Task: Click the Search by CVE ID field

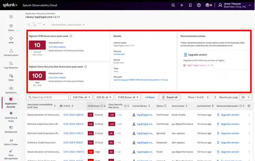Action: tap(47, 97)
